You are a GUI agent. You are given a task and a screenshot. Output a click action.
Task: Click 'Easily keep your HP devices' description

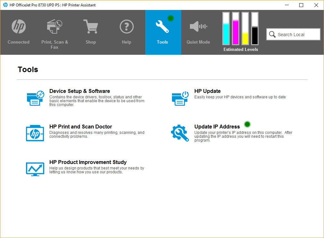coord(240,97)
